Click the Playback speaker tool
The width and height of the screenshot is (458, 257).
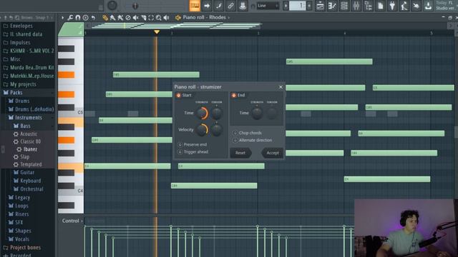pyautogui.click(x=166, y=18)
